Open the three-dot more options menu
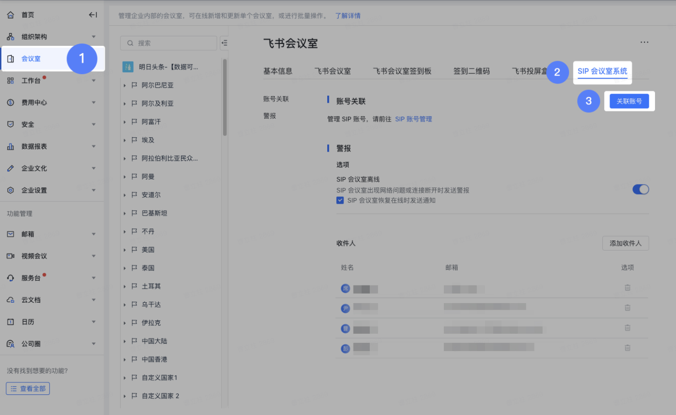676x415 pixels. [x=644, y=42]
